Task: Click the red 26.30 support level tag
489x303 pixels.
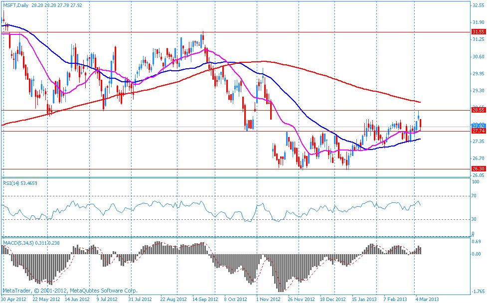Action: pyautogui.click(x=479, y=169)
